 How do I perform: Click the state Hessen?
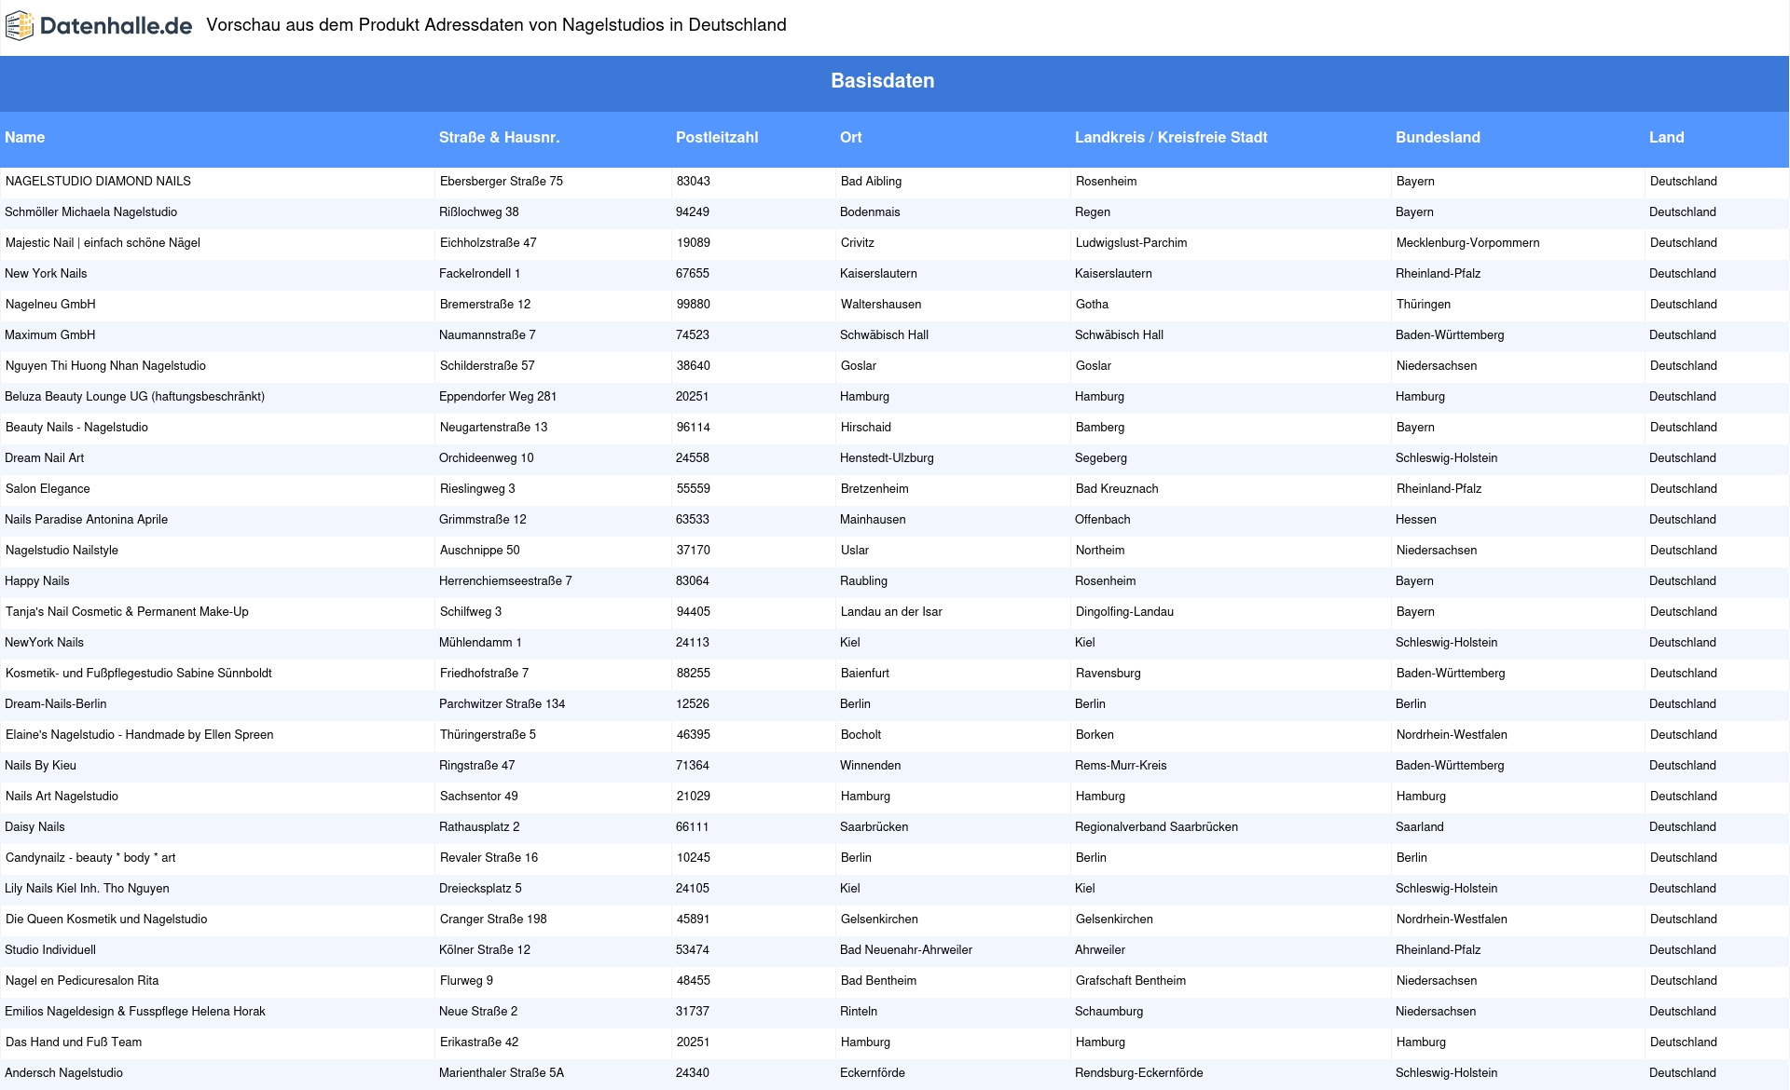[x=1416, y=520]
